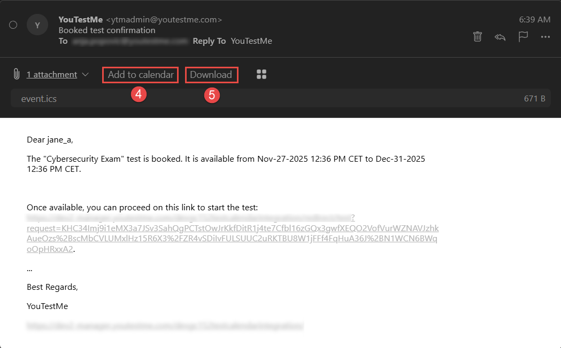Open the more actions ellipsis menu
This screenshot has height=348, width=561.
(545, 37)
